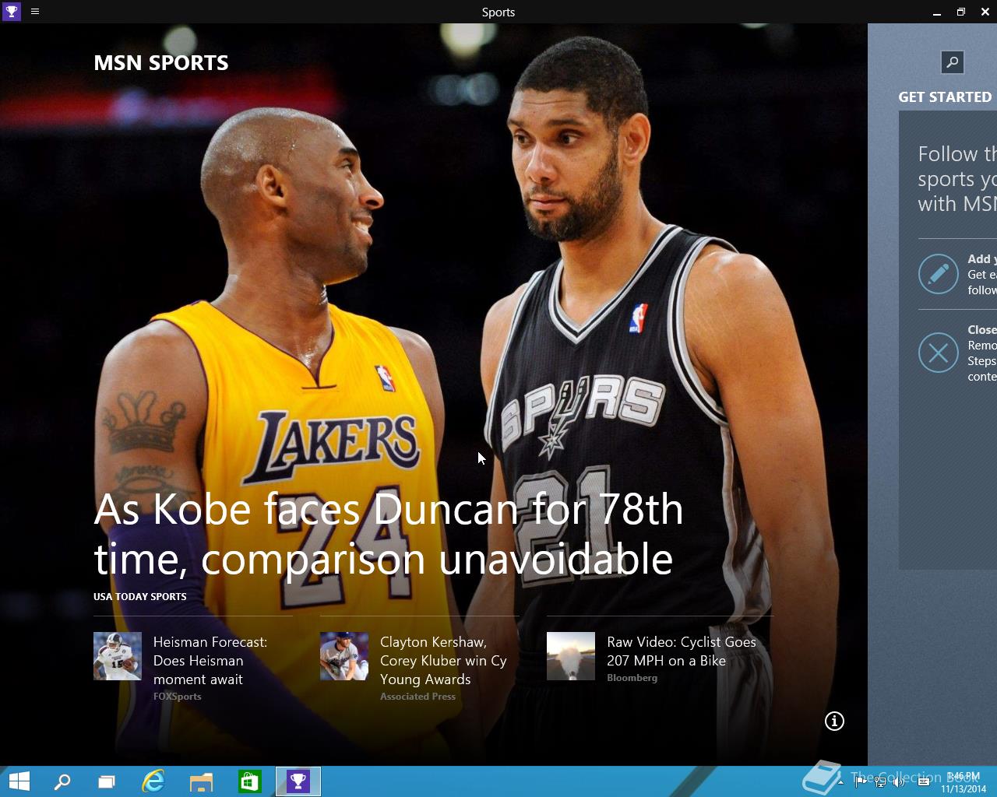997x797 pixels.
Task: Open Raw Video Cyclist Goes 207 MPH
Action: (x=682, y=651)
